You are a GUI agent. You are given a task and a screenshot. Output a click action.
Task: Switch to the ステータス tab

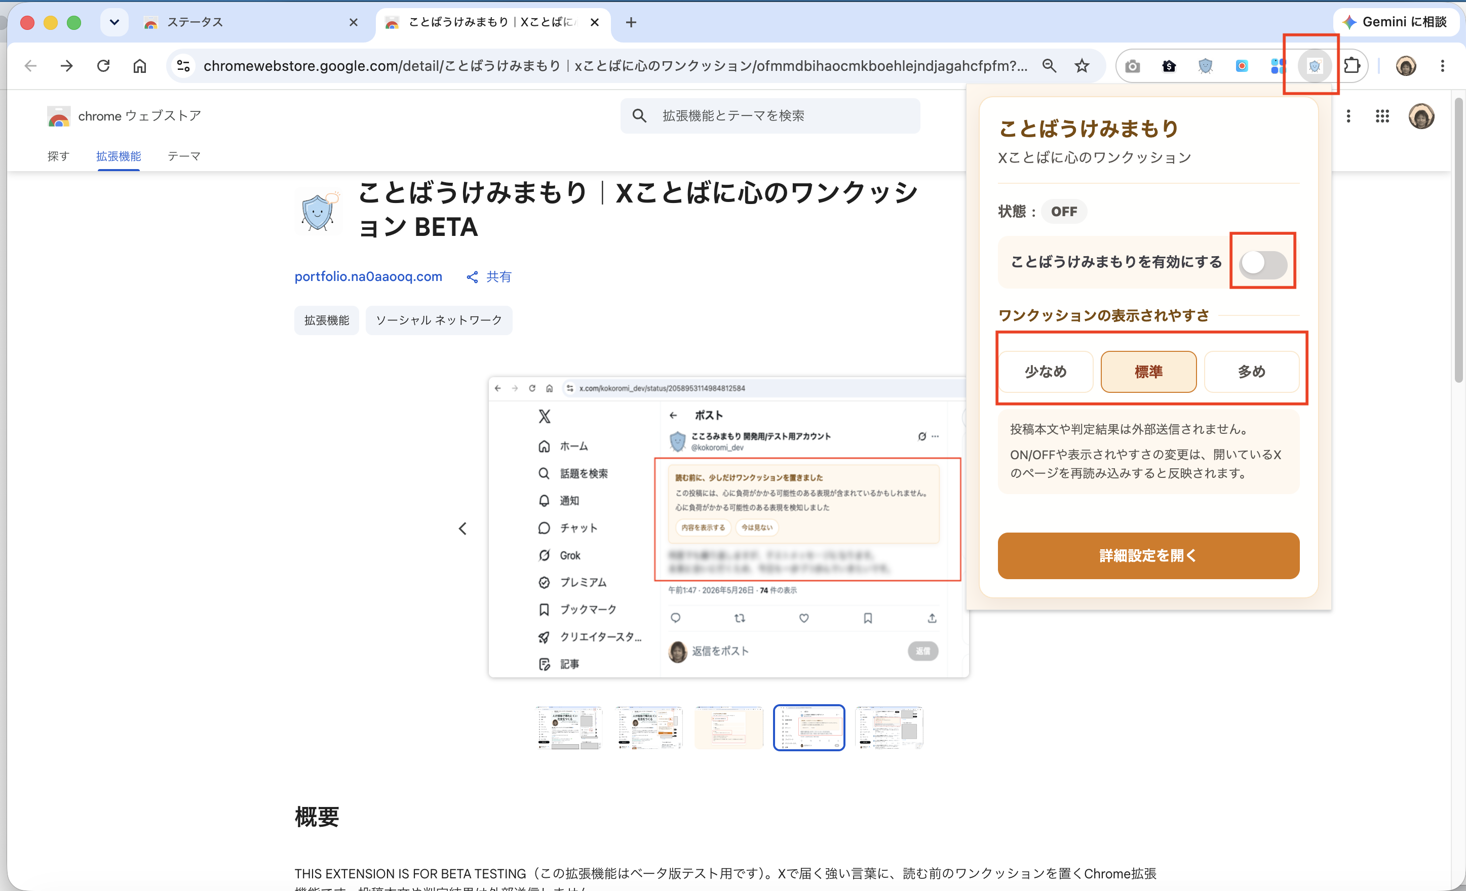250,23
